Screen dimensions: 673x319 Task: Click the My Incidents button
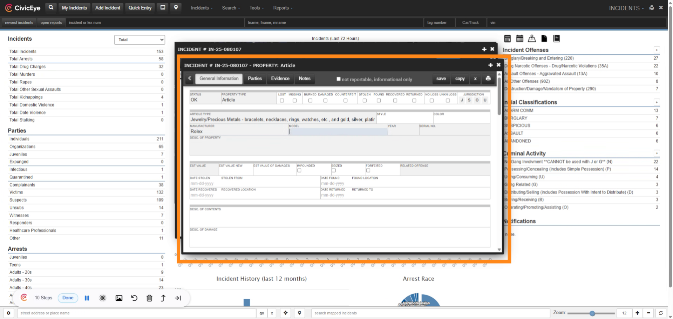pos(74,8)
